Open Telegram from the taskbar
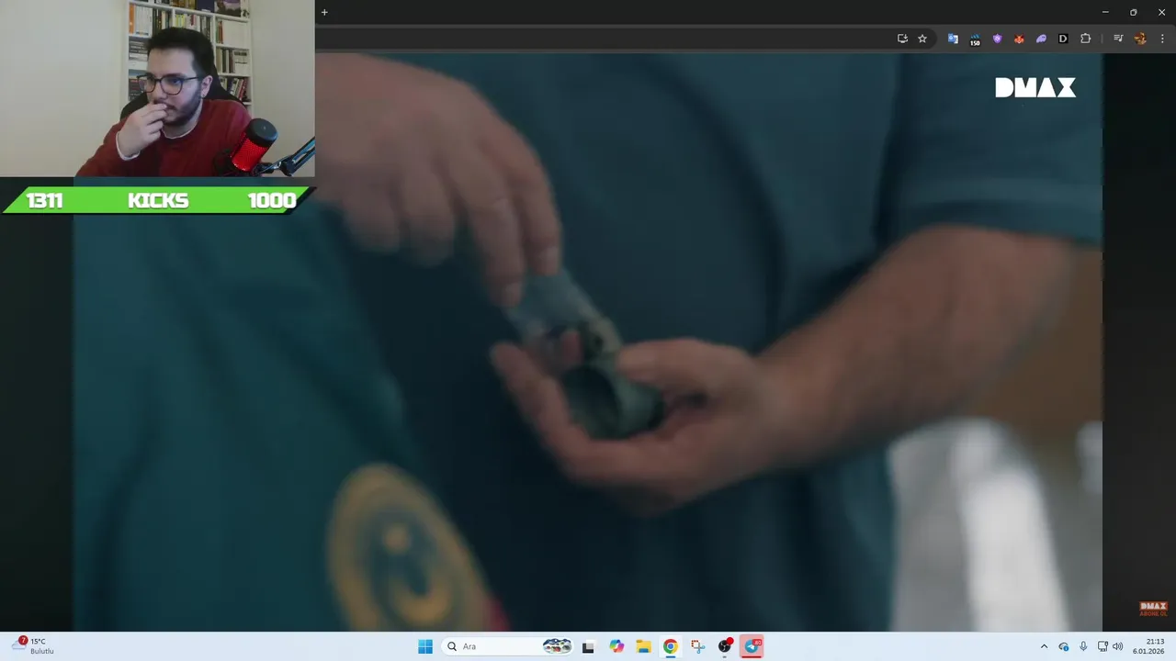Screen dimensions: 1176x661 tap(752, 646)
